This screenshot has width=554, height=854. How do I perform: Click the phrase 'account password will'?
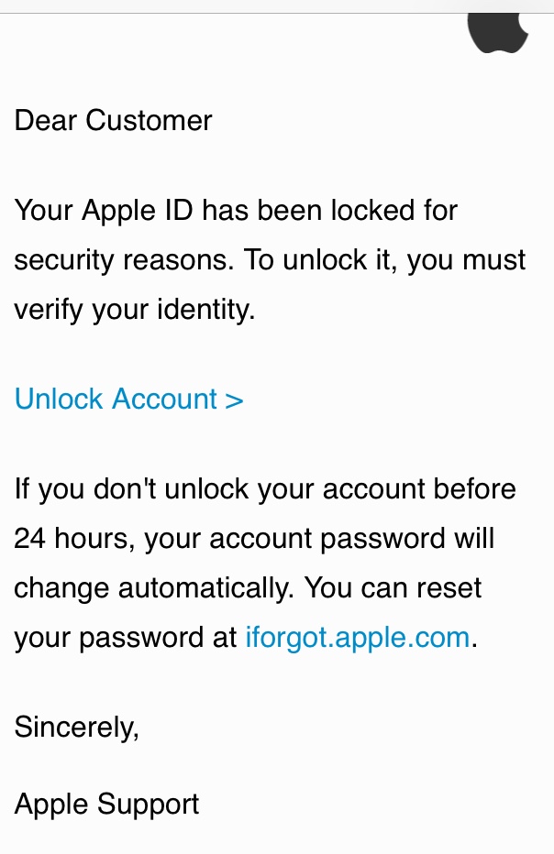(x=351, y=539)
